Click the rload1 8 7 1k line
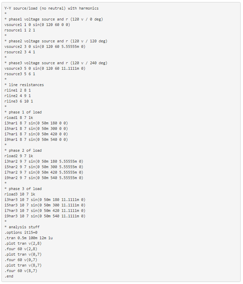Image resolution: width=243 pixels, height=284 pixels. (x=19, y=118)
